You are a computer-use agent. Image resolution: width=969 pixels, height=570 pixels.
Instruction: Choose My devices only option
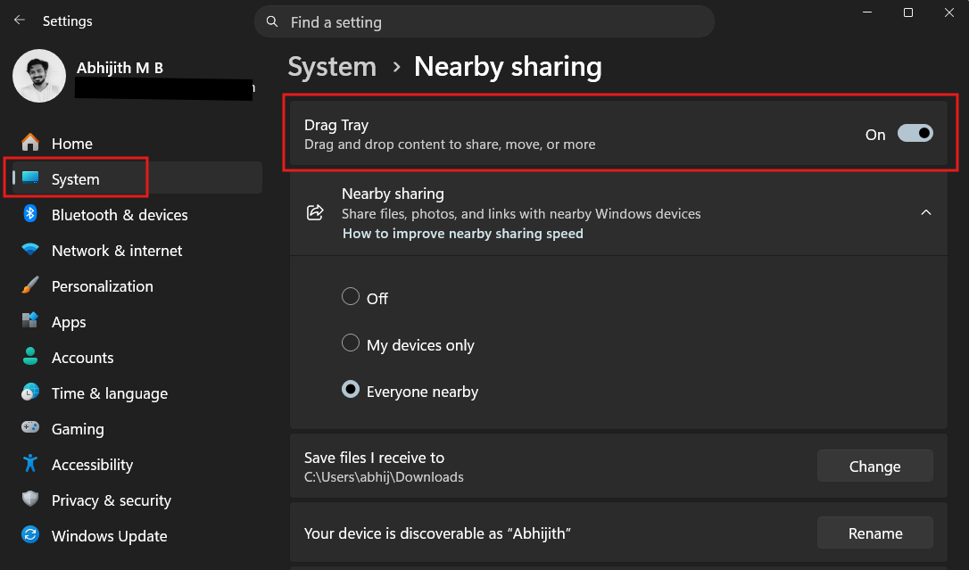click(x=351, y=343)
